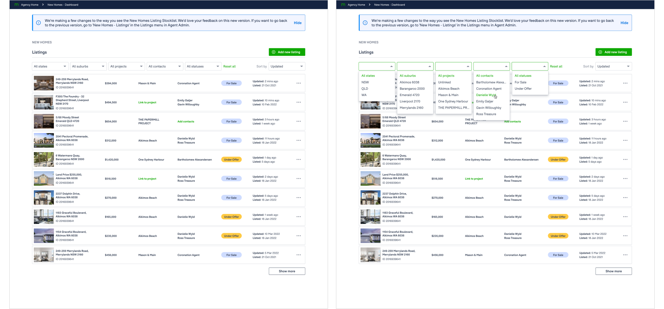
Task: Open left screen's three-dot menu for F305/The Foundry
Action: tap(298, 102)
